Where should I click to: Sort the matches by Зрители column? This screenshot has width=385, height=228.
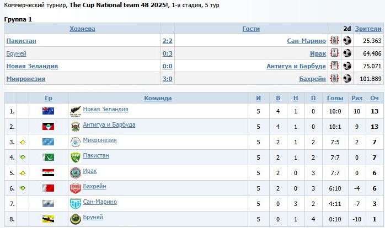(368, 29)
